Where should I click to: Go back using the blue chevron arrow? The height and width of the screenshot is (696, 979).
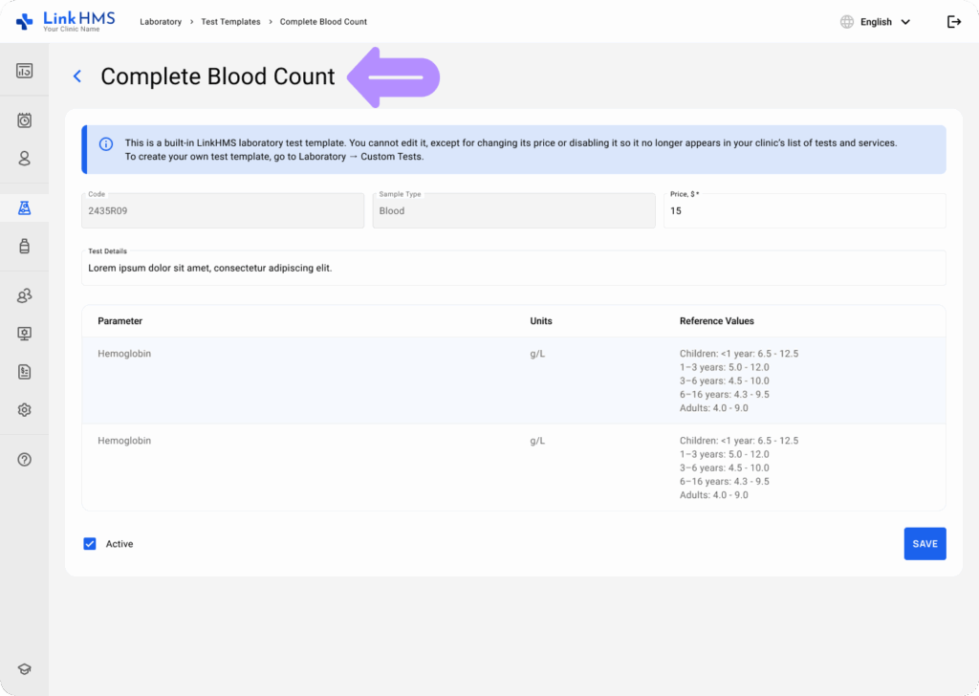coord(77,76)
